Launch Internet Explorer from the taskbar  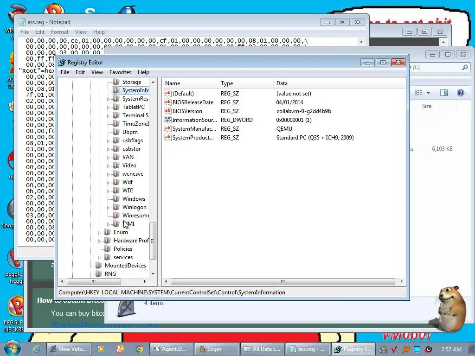(36, 349)
